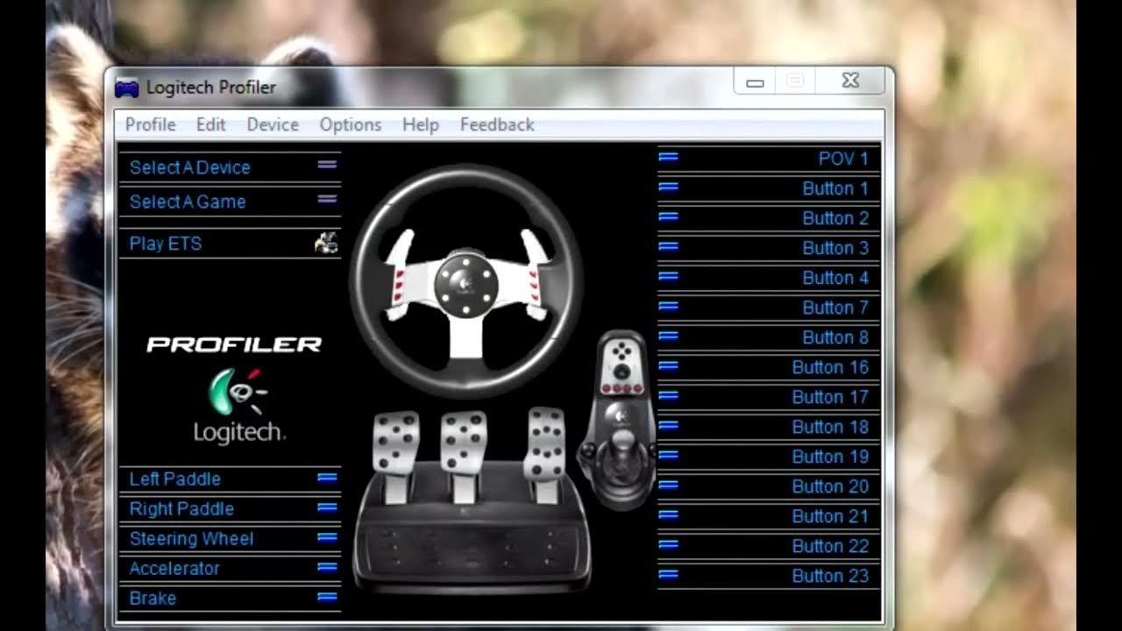The width and height of the screenshot is (1122, 631).
Task: Click the Logitech Profiler title bar icon
Action: coord(127,88)
